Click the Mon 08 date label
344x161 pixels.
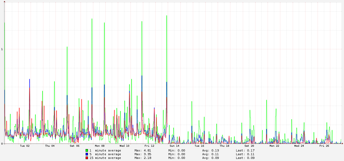point(100,146)
